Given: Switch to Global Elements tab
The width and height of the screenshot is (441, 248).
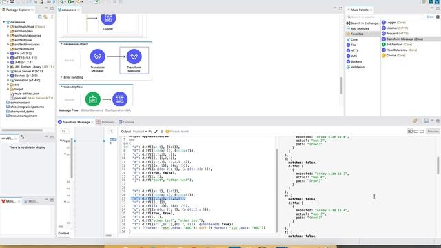Looking at the screenshot, I should coord(92,110).
